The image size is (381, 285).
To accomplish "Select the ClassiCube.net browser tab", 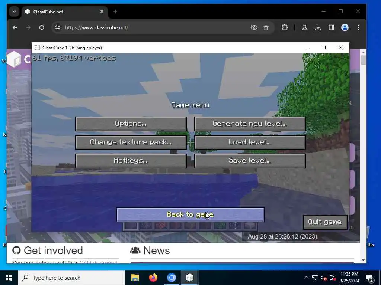I will tap(64, 12).
